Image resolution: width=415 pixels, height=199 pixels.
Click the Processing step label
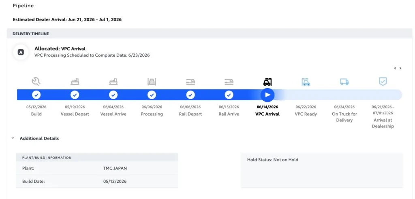click(152, 114)
